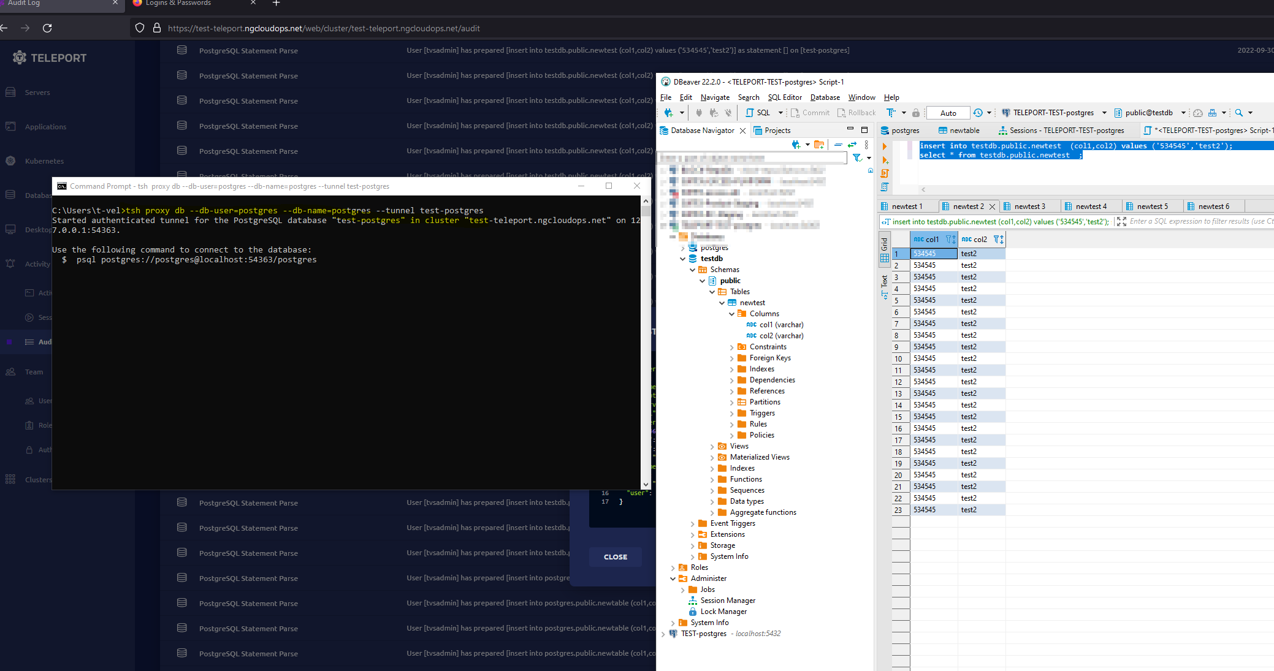Click the Navigator view menu dots icon
The height and width of the screenshot is (671, 1274).
tap(866, 145)
